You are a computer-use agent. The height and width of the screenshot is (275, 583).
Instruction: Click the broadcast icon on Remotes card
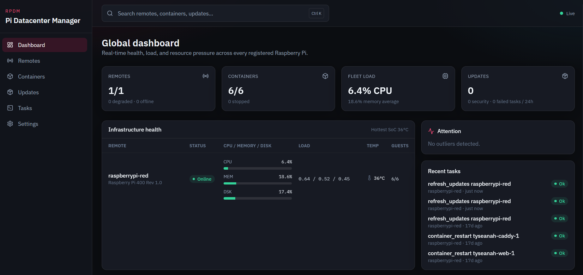pyautogui.click(x=206, y=76)
